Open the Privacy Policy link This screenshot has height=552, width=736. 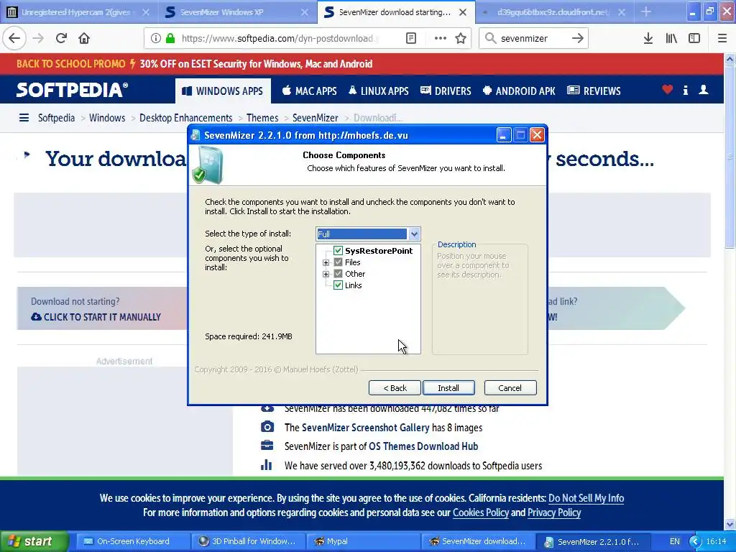(554, 512)
